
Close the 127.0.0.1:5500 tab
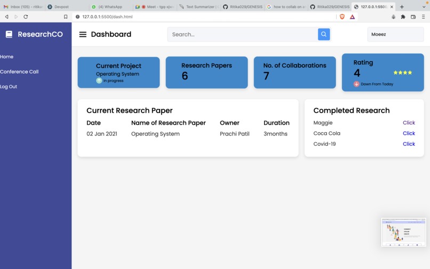click(392, 7)
